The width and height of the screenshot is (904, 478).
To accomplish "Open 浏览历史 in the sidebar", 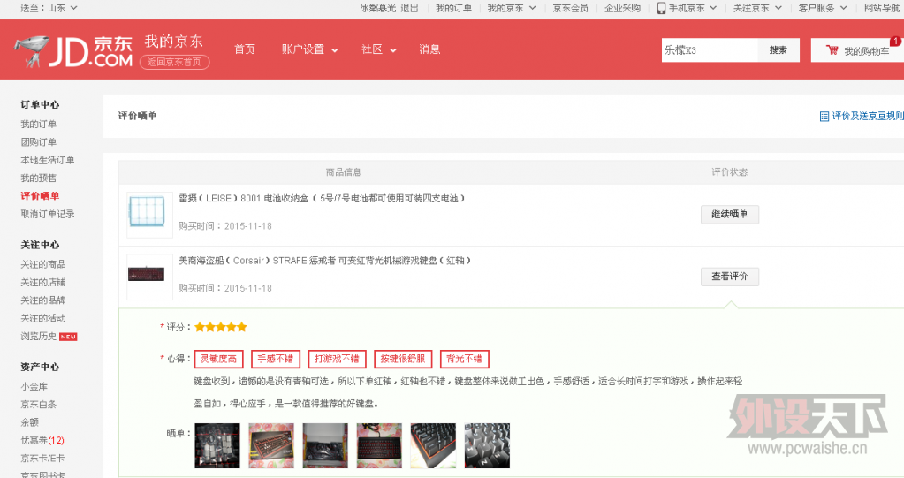I will [x=39, y=336].
